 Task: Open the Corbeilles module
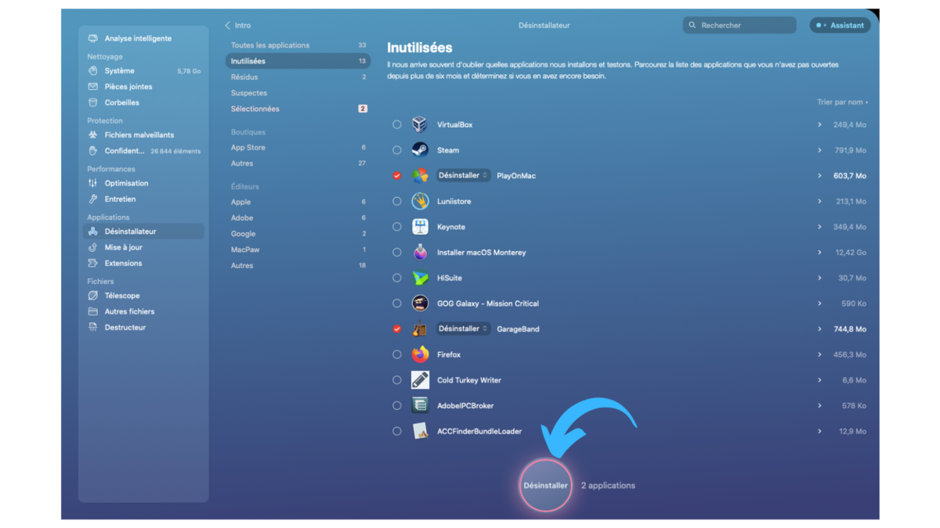pyautogui.click(x=143, y=102)
